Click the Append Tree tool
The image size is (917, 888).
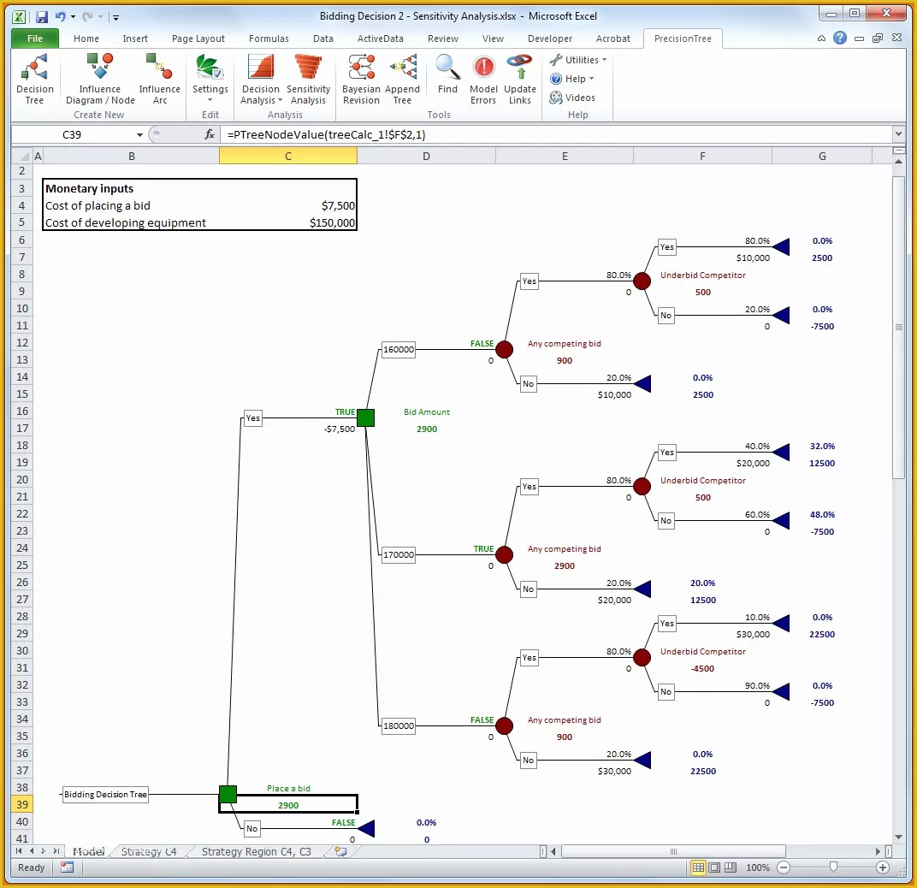pyautogui.click(x=402, y=79)
